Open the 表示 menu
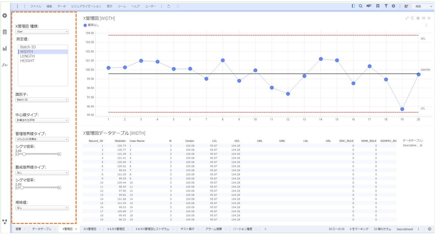436x234 pixels. 110,6
